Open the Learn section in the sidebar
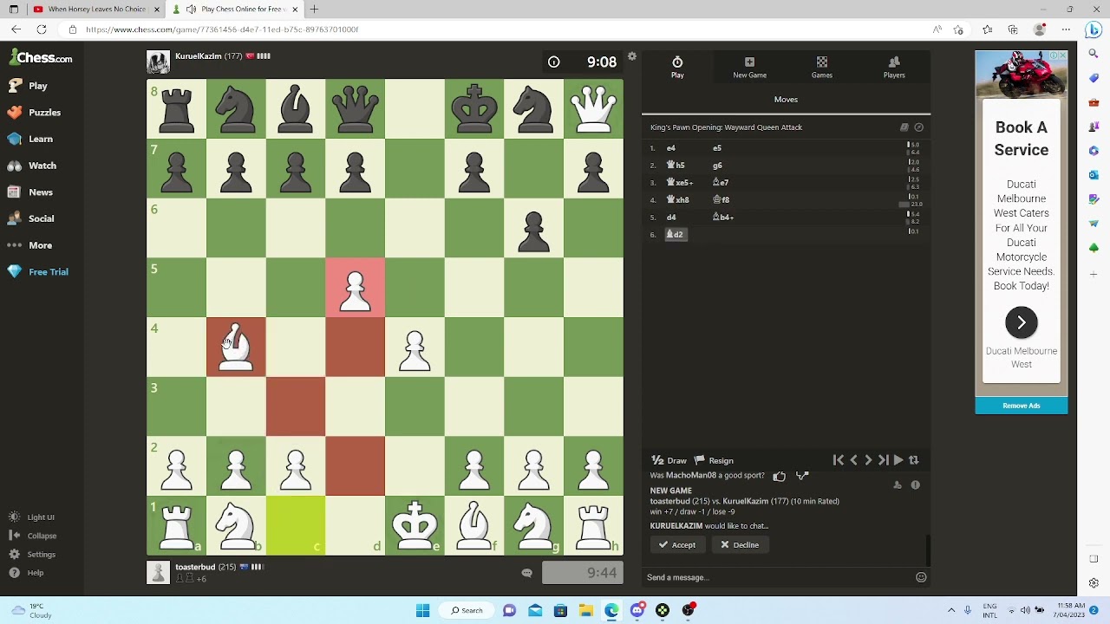1110x624 pixels. point(29,139)
